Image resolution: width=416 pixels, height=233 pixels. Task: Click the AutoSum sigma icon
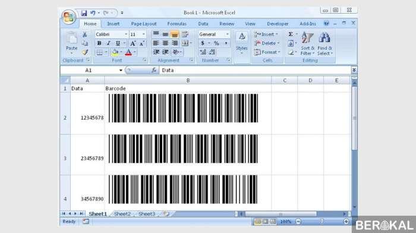click(x=291, y=34)
